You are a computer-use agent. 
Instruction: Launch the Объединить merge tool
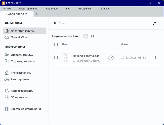point(18,97)
